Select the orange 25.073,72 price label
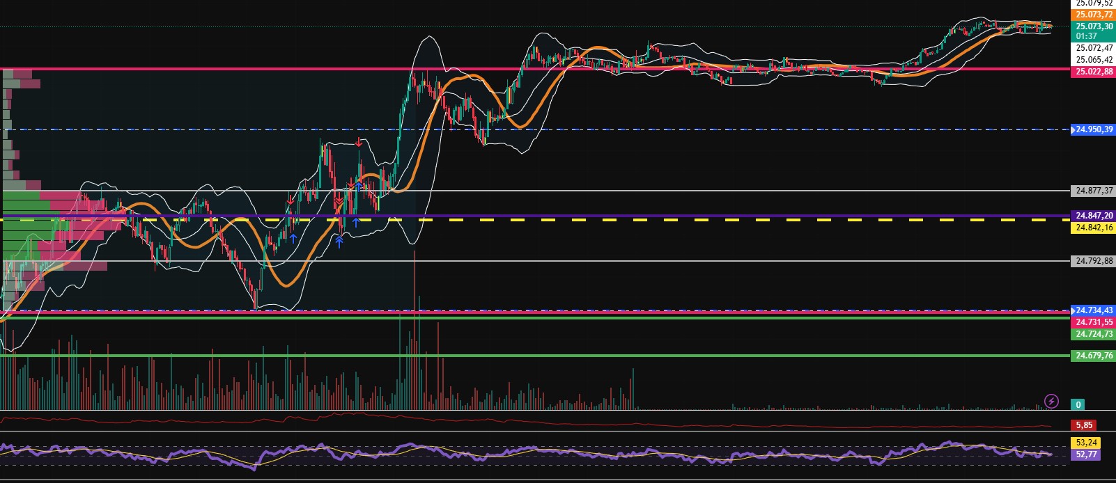This screenshot has width=1116, height=483. 1093,15
